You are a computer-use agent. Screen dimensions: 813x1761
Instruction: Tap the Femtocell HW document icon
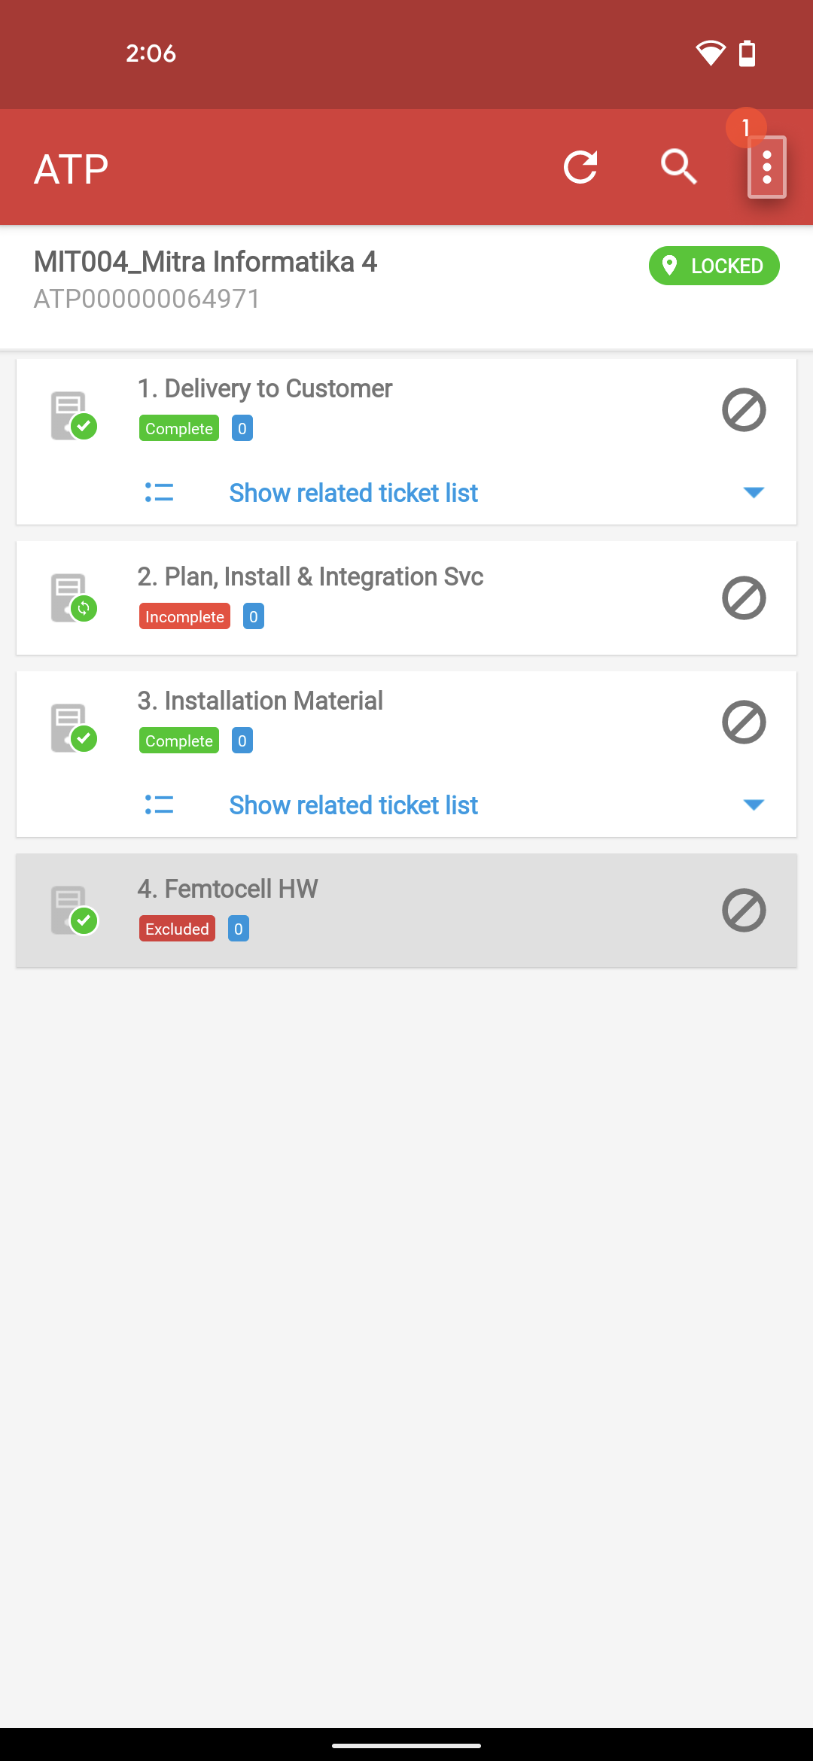[74, 910]
